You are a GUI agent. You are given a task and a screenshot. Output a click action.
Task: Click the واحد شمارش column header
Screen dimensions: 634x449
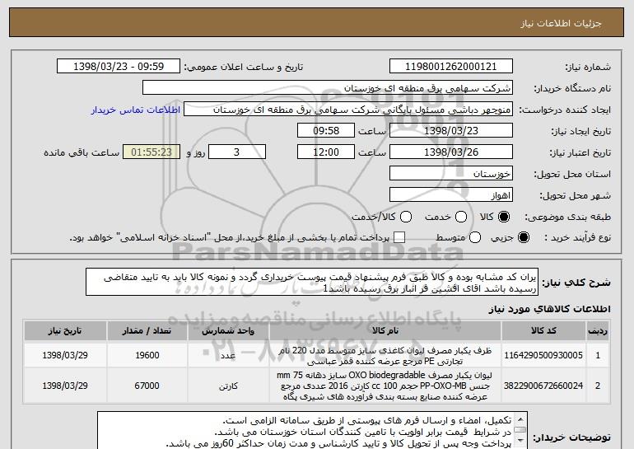click(x=228, y=331)
